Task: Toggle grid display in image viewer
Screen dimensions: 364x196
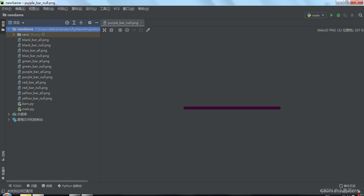Action: click(111, 30)
